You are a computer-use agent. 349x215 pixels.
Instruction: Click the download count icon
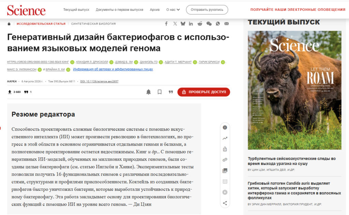click(x=10, y=92)
